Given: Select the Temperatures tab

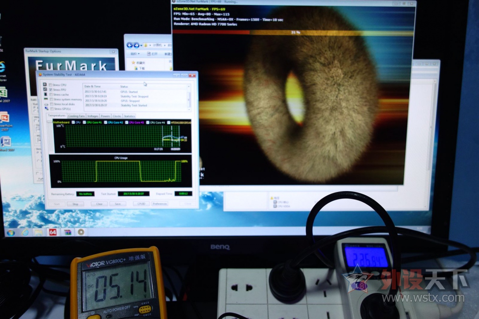Looking at the screenshot, I should [57, 115].
